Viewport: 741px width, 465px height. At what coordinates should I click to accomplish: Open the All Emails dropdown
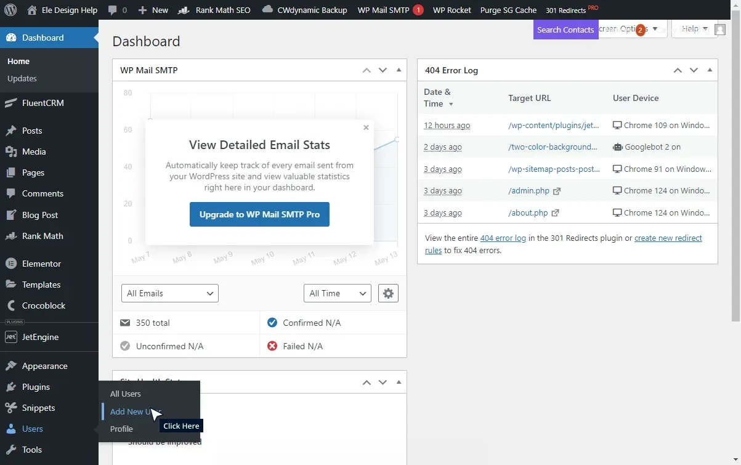(x=169, y=293)
